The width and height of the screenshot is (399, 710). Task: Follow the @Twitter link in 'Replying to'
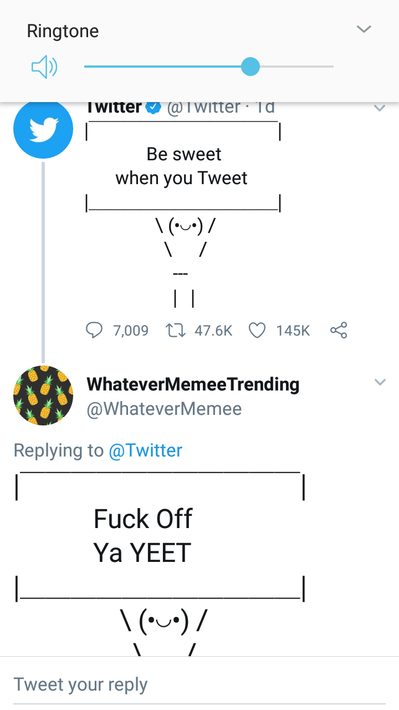(145, 450)
